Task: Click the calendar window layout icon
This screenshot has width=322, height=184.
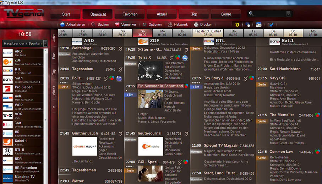Action: click(x=258, y=25)
